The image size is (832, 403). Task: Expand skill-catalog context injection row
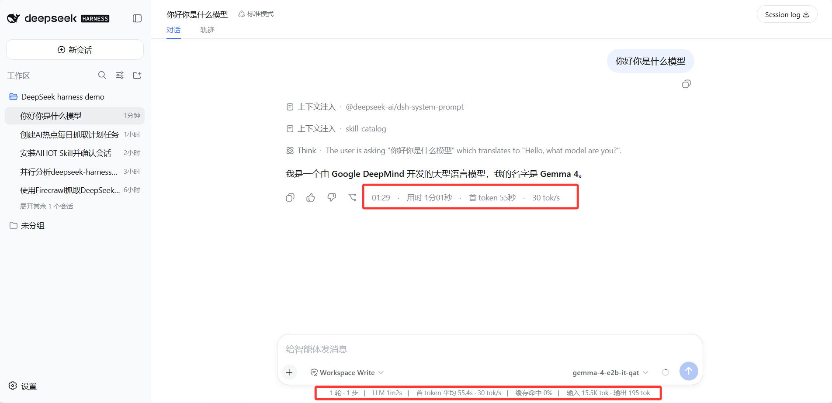336,129
